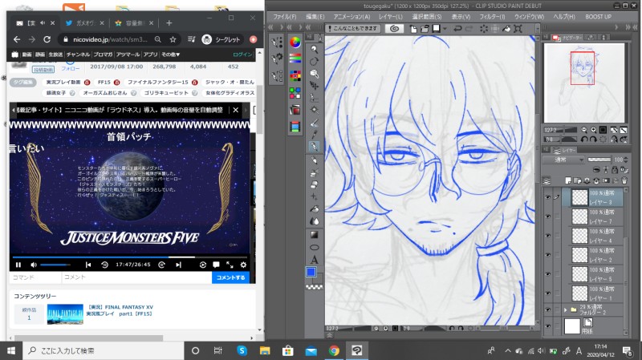The height and width of the screenshot is (360, 642).
Task: Select the Text tool (A icon)
Action: [314, 259]
